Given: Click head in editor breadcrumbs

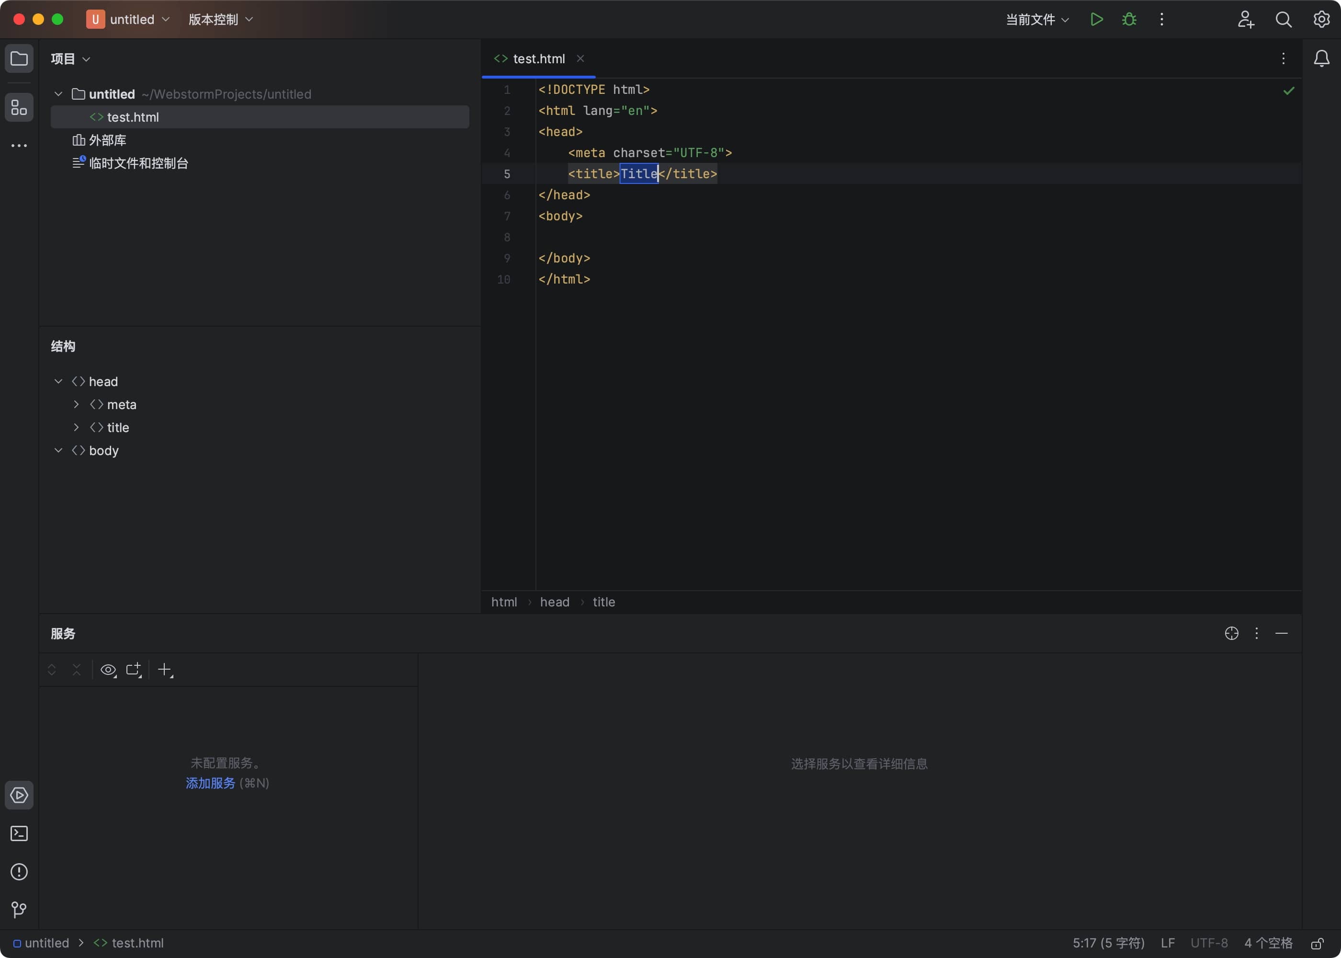Looking at the screenshot, I should pyautogui.click(x=555, y=602).
